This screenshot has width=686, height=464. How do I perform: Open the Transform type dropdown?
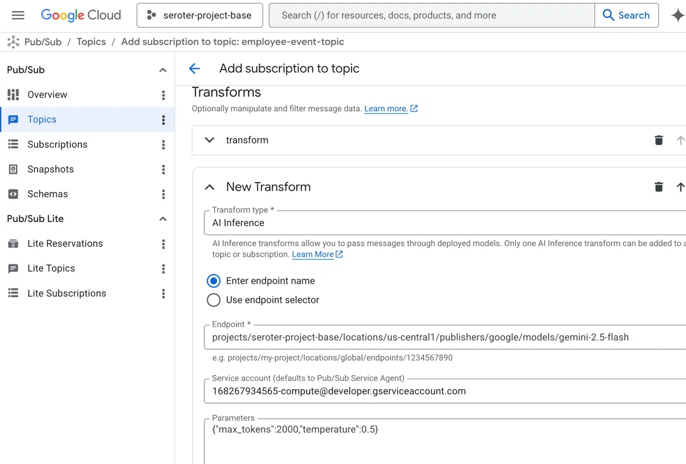445,223
